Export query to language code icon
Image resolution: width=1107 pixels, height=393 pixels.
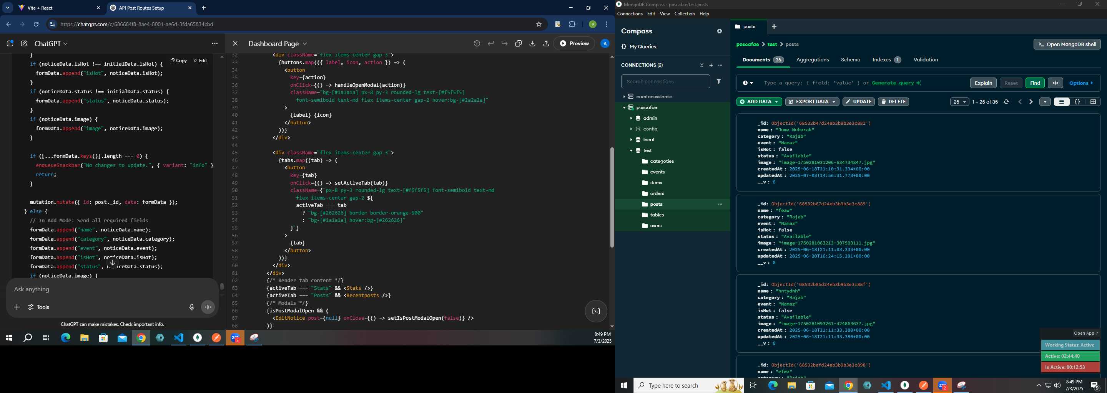point(1055,83)
